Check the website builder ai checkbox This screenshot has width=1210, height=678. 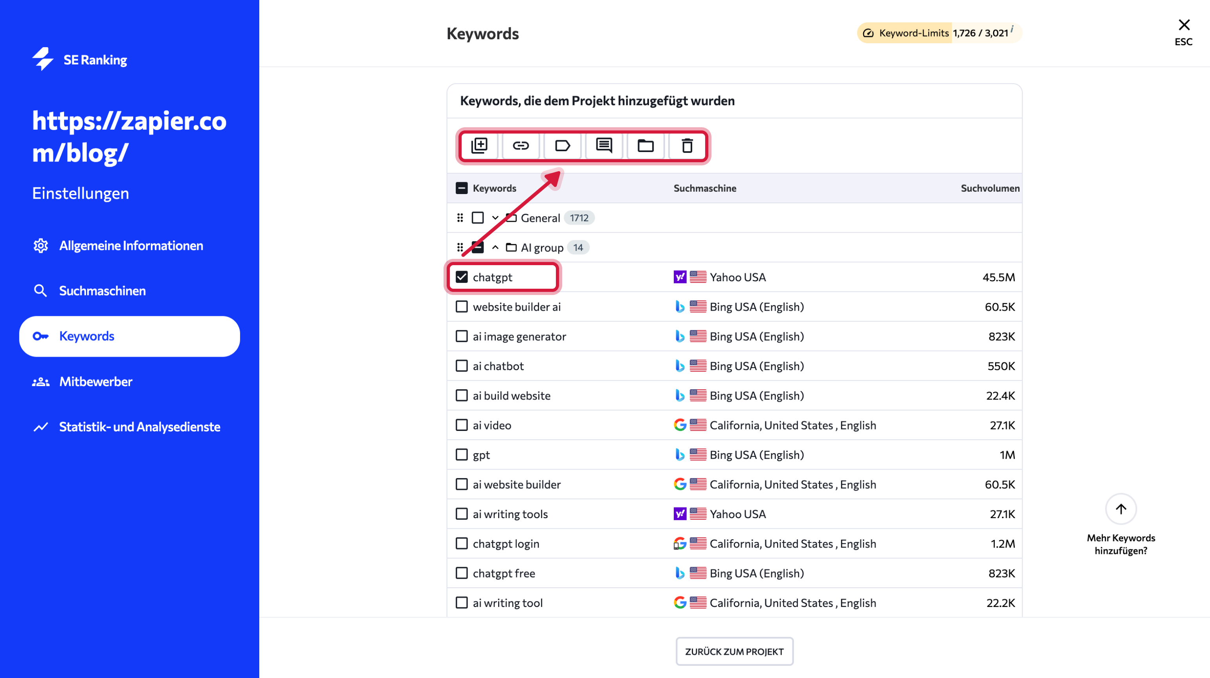462,307
